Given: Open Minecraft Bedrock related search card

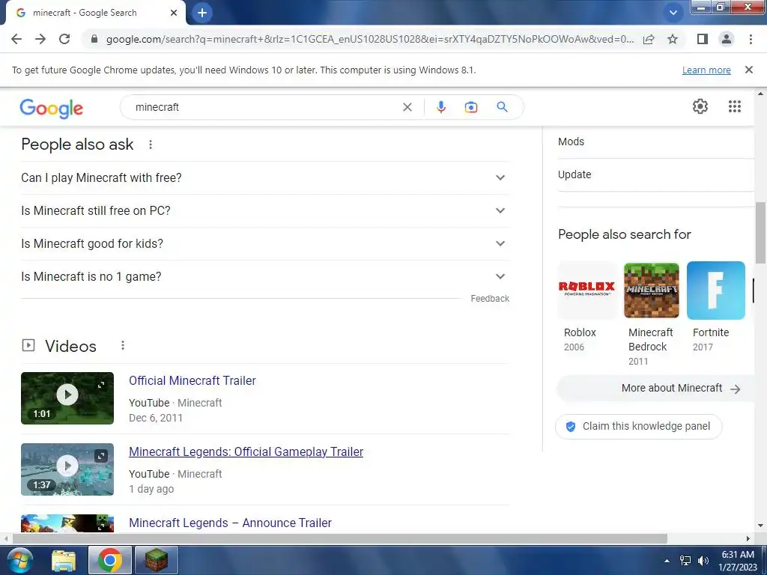Looking at the screenshot, I should tap(652, 314).
